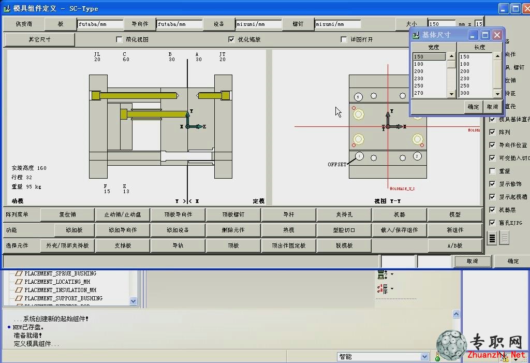Select length 300 in 长度 list
Screen dimensions: 530x363
coord(475,93)
